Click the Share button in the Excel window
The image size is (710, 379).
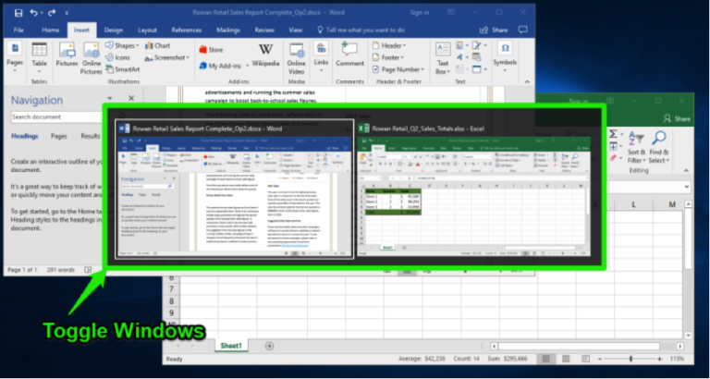click(x=677, y=118)
